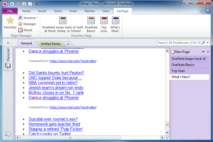Click horizontal scrollbar left arrow
The width and height of the screenshot is (213, 142).
(18, 138)
